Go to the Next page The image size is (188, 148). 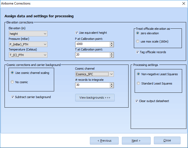pyautogui.click(x=136, y=141)
